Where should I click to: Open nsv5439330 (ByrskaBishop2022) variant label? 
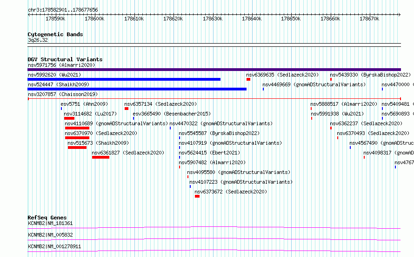pos(370,75)
